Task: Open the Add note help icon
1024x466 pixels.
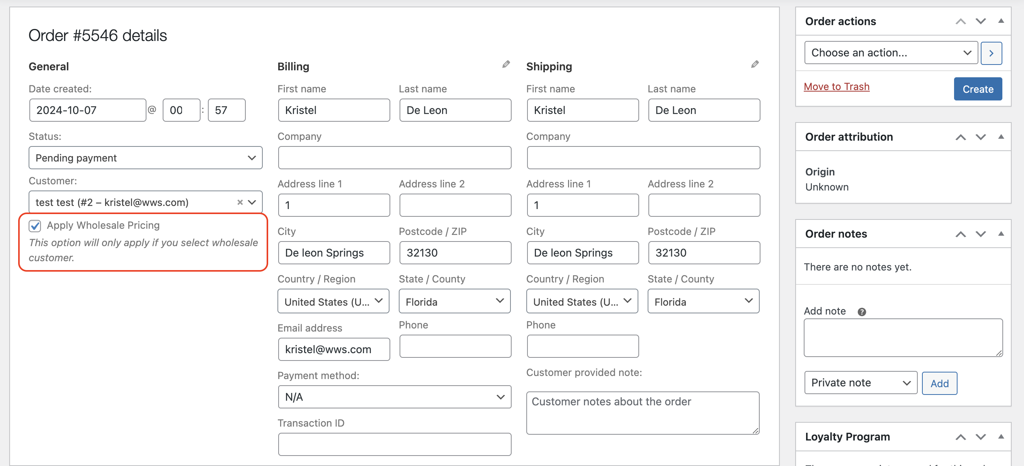Action: click(862, 311)
